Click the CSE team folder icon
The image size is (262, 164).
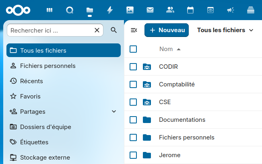tap(147, 102)
